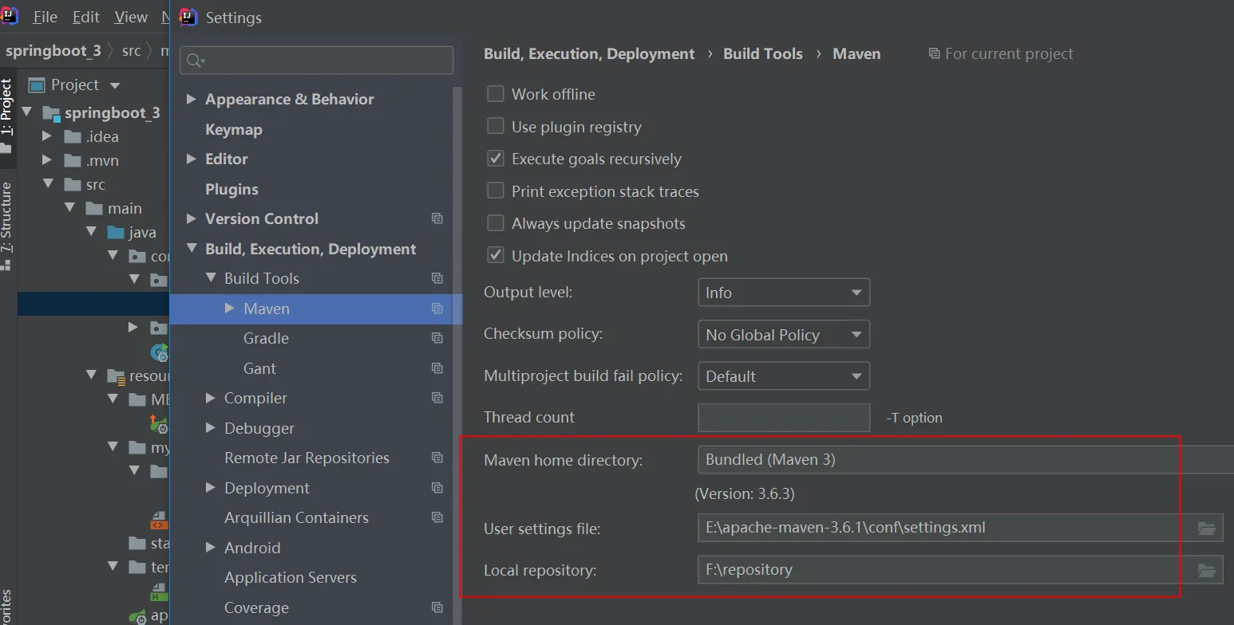Enable Use plugin registry checkbox
The image size is (1234, 625).
[x=496, y=126]
